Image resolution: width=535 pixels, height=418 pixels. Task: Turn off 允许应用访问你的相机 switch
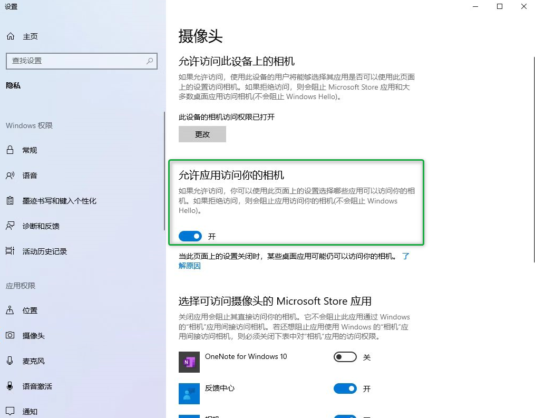(x=190, y=236)
